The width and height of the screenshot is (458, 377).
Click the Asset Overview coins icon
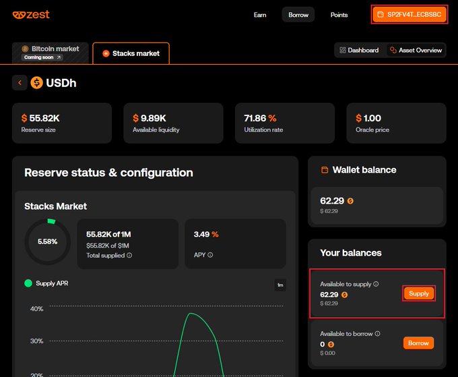tap(393, 51)
